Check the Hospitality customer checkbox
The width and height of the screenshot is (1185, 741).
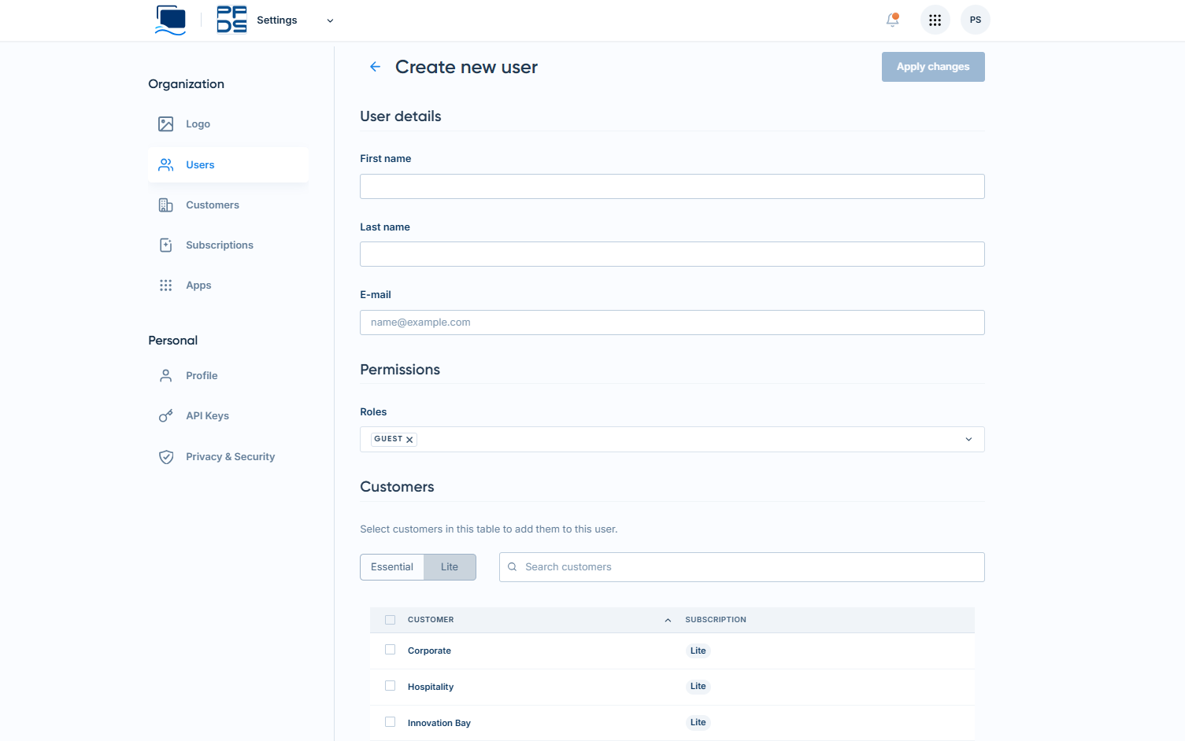[x=390, y=686]
